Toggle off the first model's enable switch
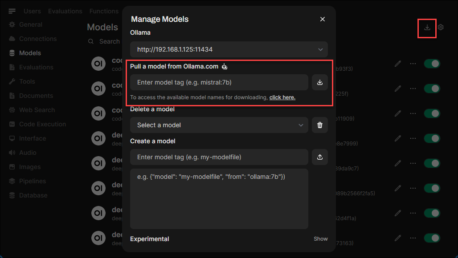Screen dimensions: 458x258 [432, 64]
